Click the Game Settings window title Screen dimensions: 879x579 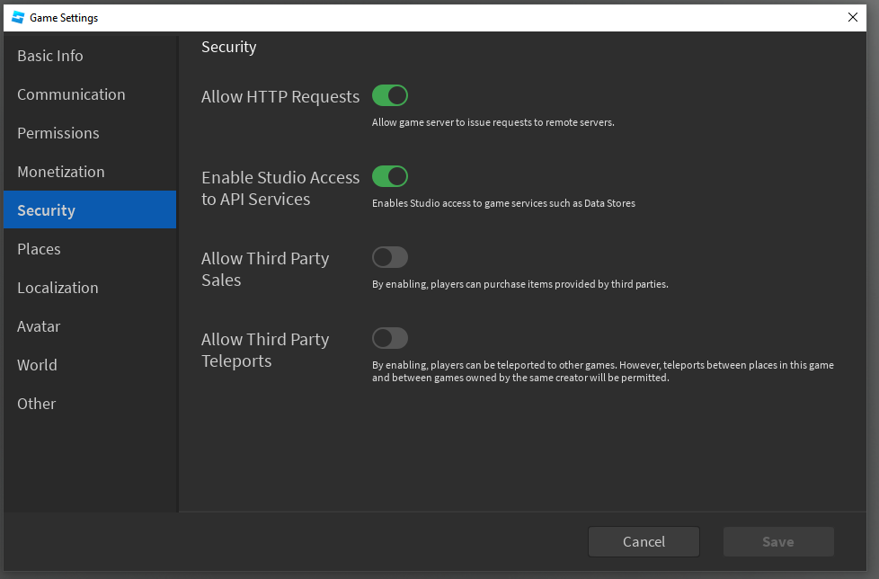[64, 18]
